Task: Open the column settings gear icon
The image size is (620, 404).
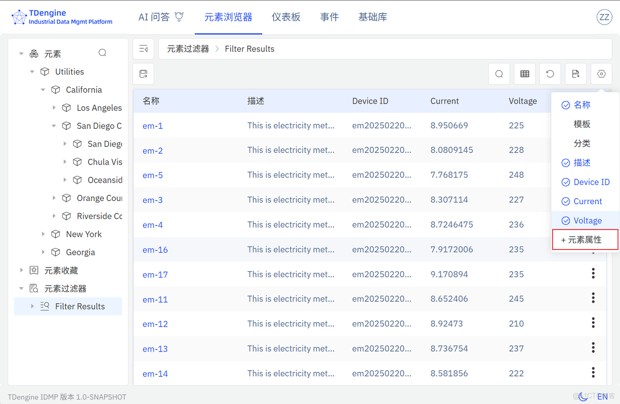Action: coord(601,74)
